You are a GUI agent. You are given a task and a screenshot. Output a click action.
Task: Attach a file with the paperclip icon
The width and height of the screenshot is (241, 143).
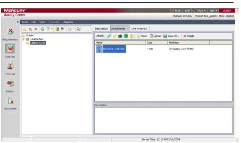(x=109, y=36)
